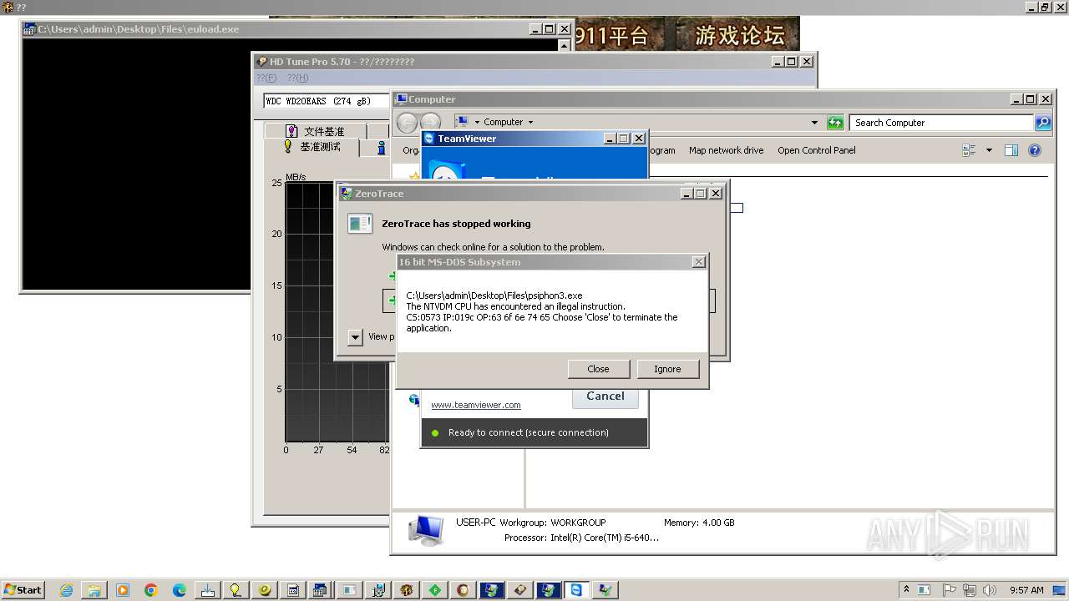Open the Start menu
This screenshot has width=1069, height=601.
tap(23, 589)
